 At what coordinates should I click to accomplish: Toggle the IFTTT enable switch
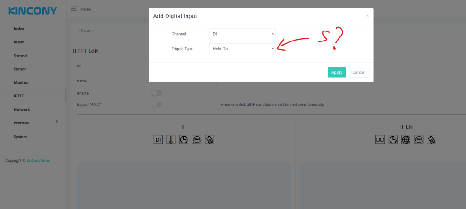click(x=157, y=93)
